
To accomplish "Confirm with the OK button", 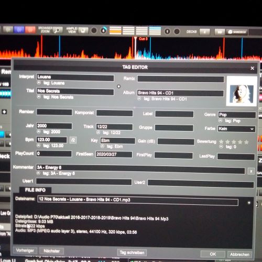I will click(x=213, y=254).
